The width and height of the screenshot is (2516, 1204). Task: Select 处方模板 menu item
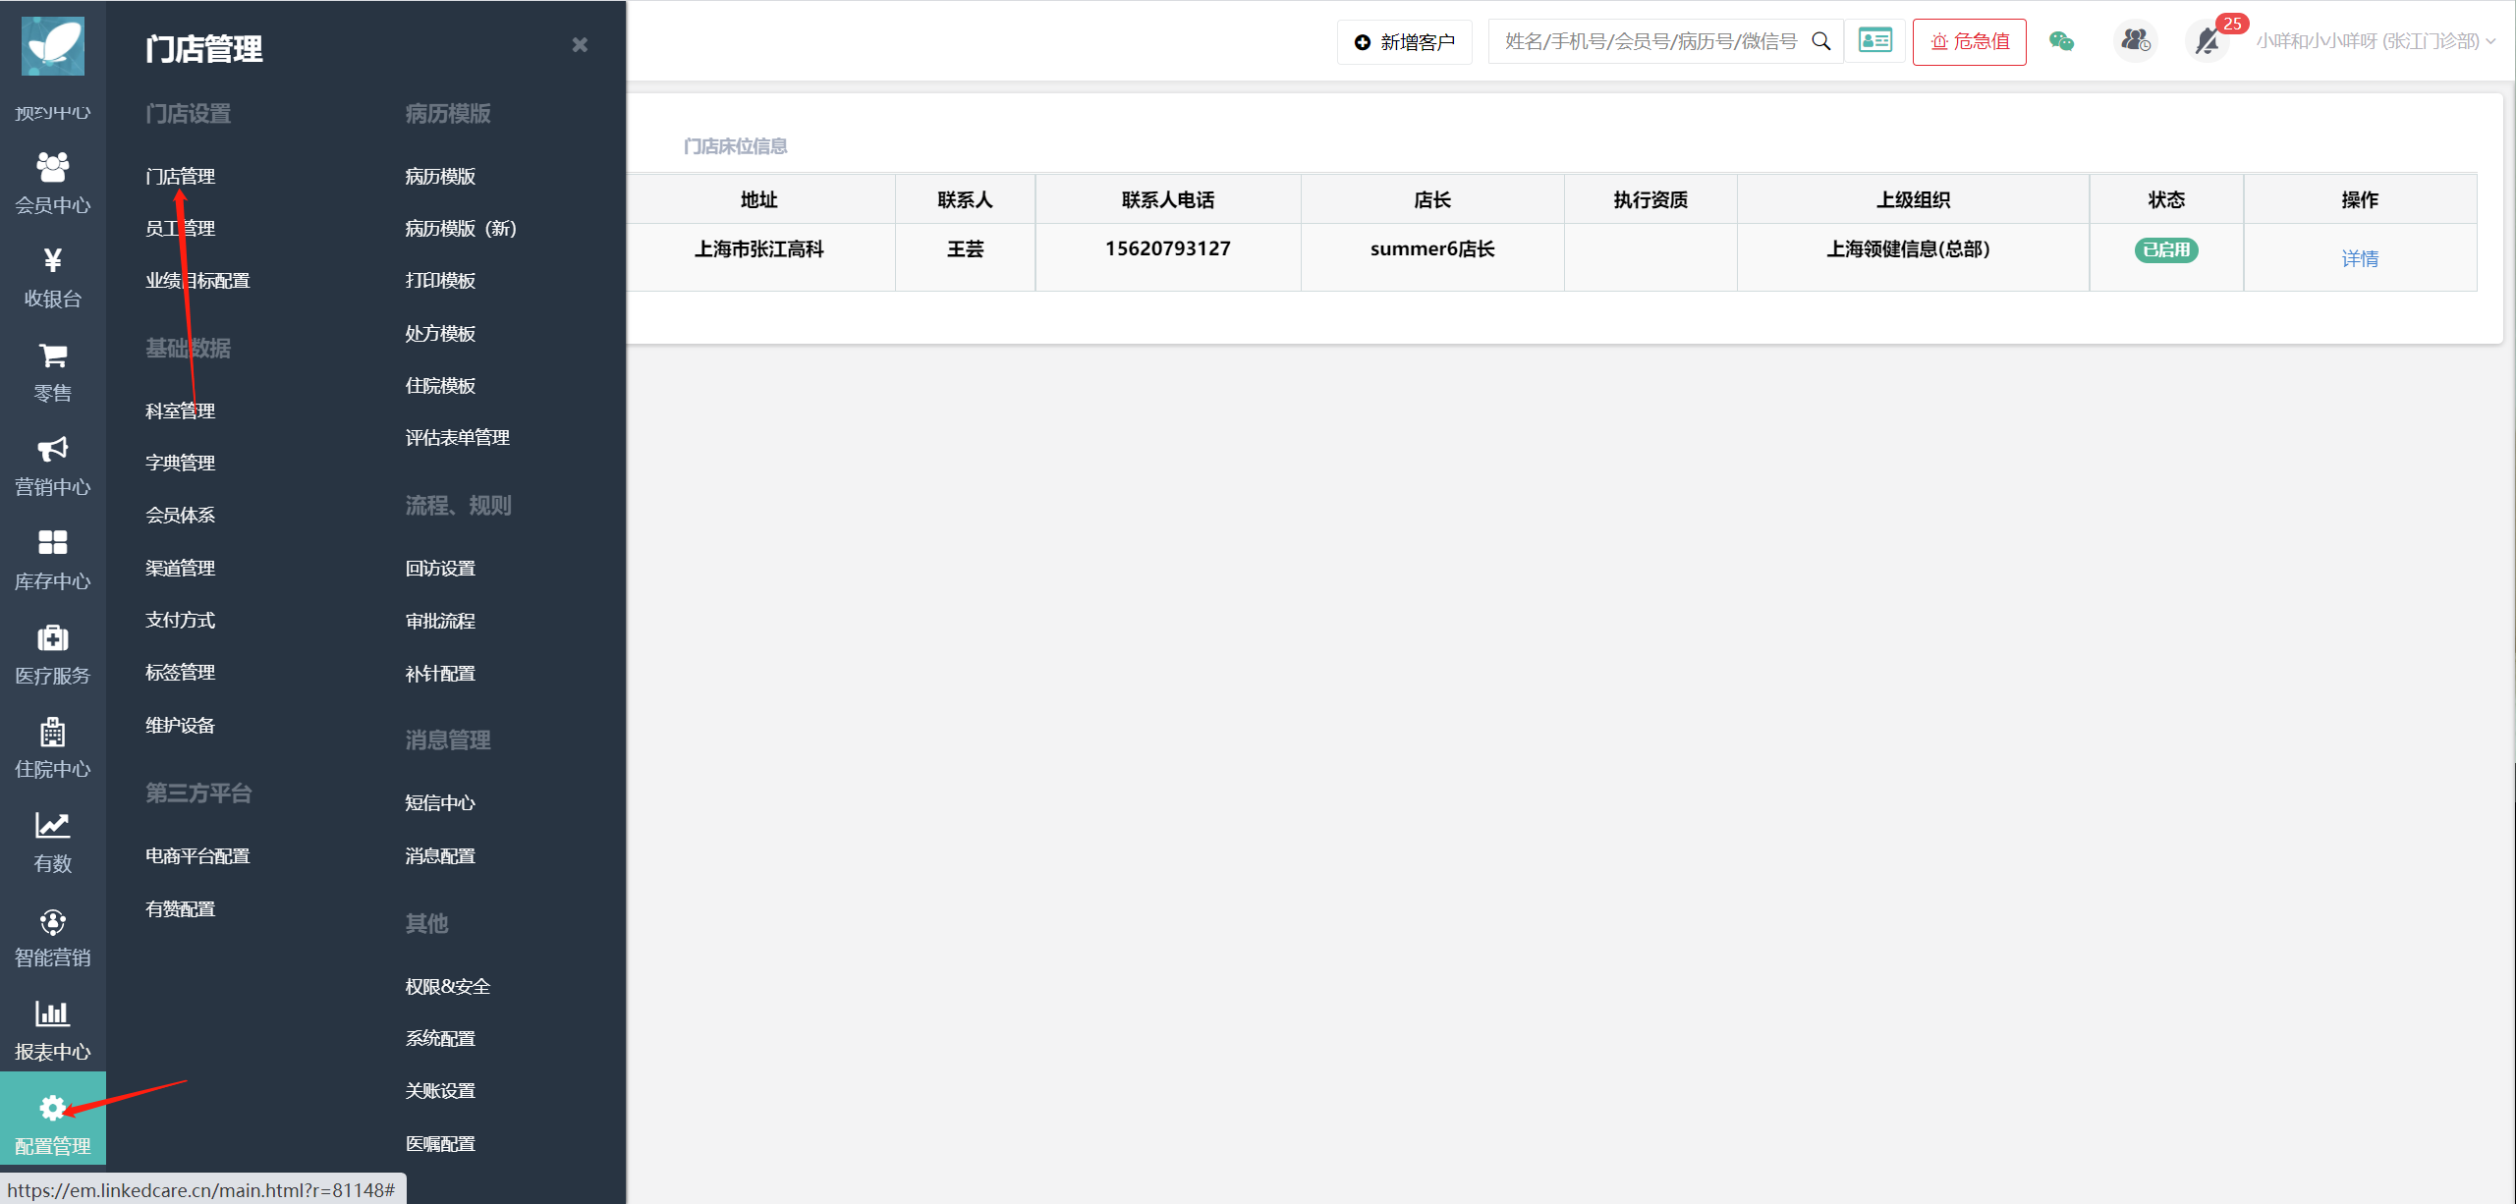point(440,333)
